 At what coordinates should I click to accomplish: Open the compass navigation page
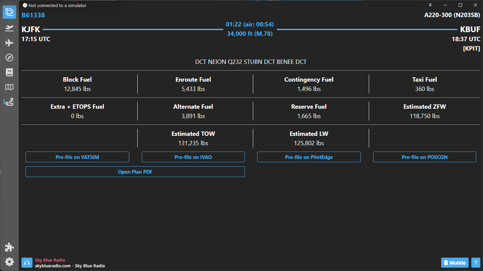9,58
